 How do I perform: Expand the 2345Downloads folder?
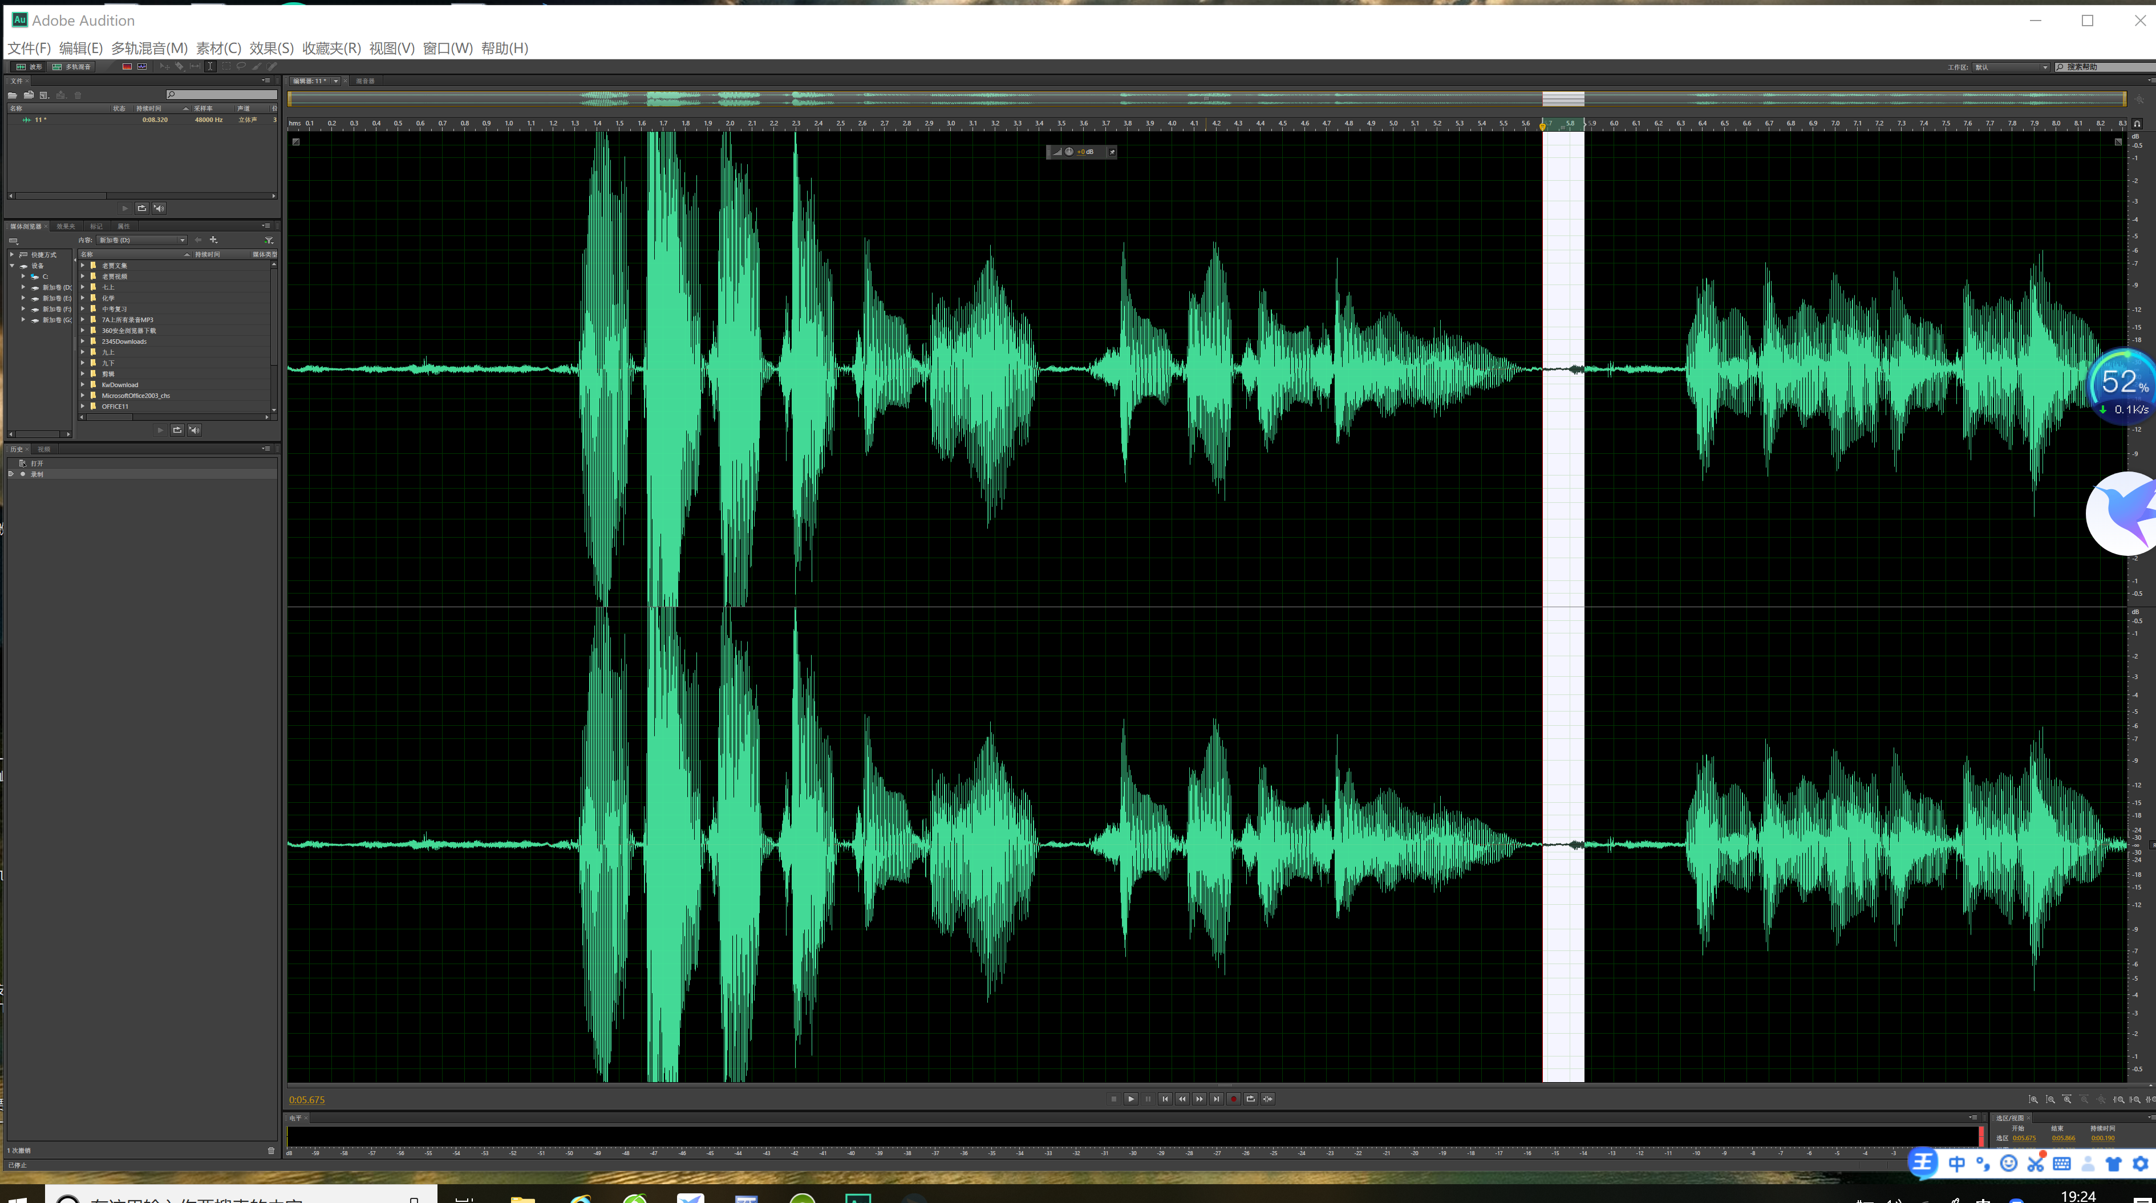83,342
